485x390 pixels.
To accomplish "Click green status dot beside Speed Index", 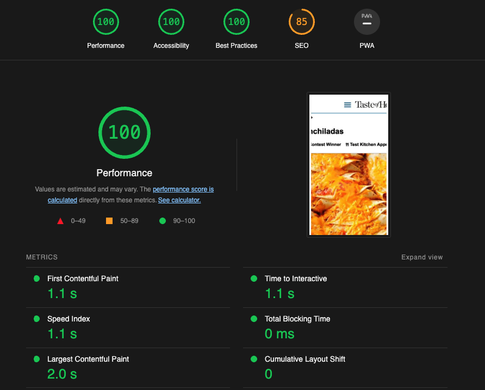I will (x=36, y=319).
